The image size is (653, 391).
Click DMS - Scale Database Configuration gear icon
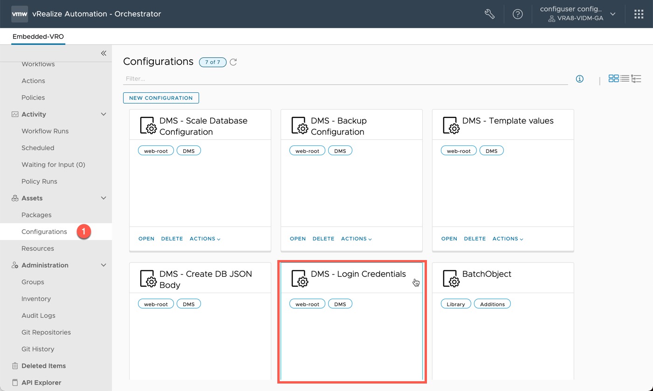[148, 125]
